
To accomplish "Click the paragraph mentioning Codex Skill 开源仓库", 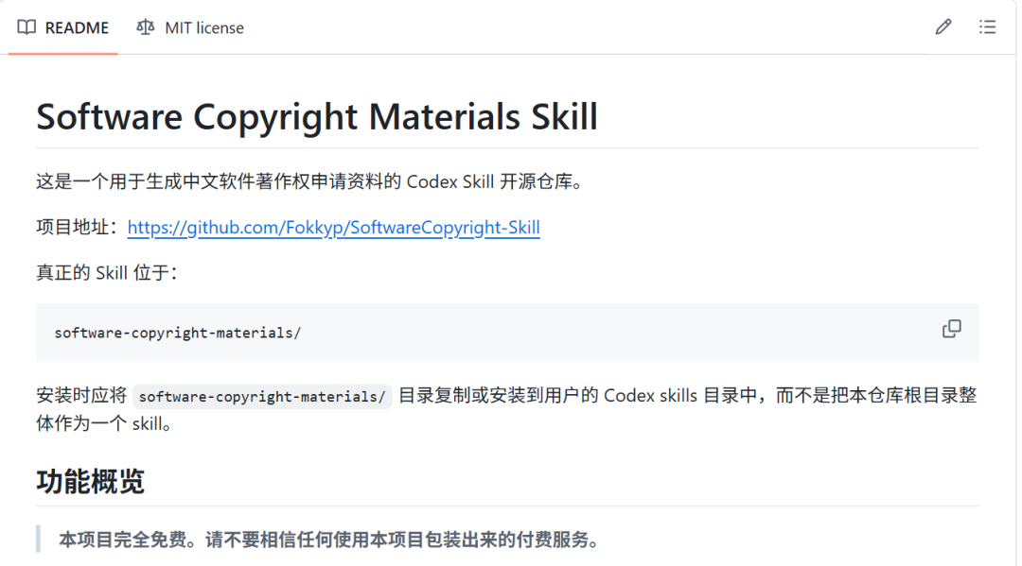I will click(308, 181).
